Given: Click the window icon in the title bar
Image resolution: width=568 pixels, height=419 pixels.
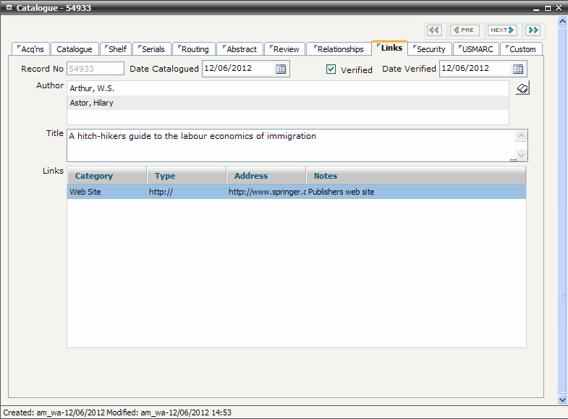Looking at the screenshot, I should (9, 8).
